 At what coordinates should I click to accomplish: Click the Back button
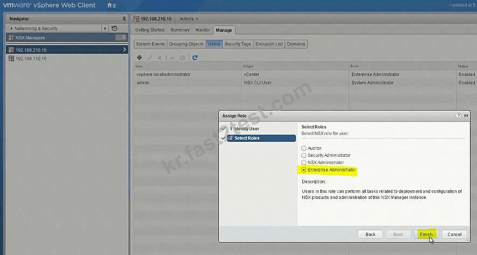(370, 235)
